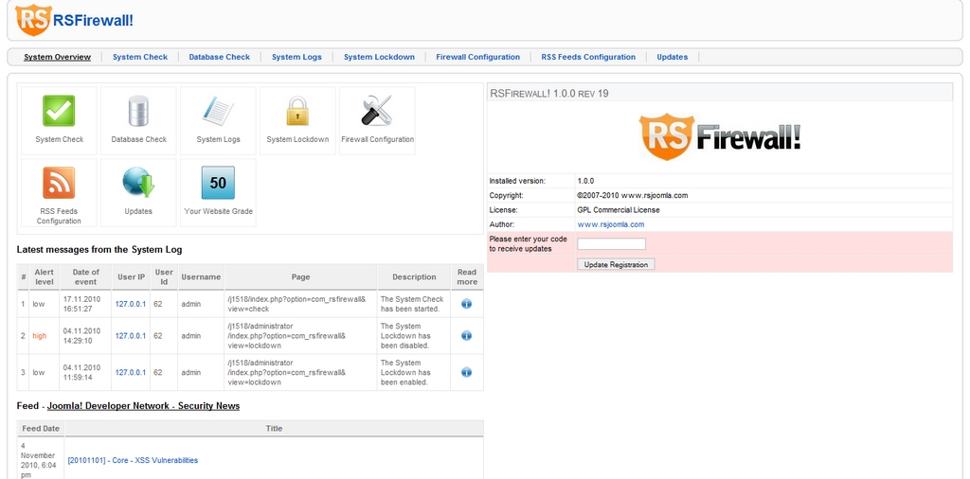Open the Database Check cylinder icon

coord(138,112)
